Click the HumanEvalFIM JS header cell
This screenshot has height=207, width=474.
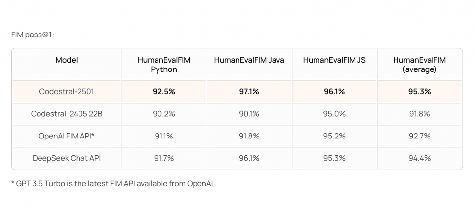pyautogui.click(x=334, y=65)
